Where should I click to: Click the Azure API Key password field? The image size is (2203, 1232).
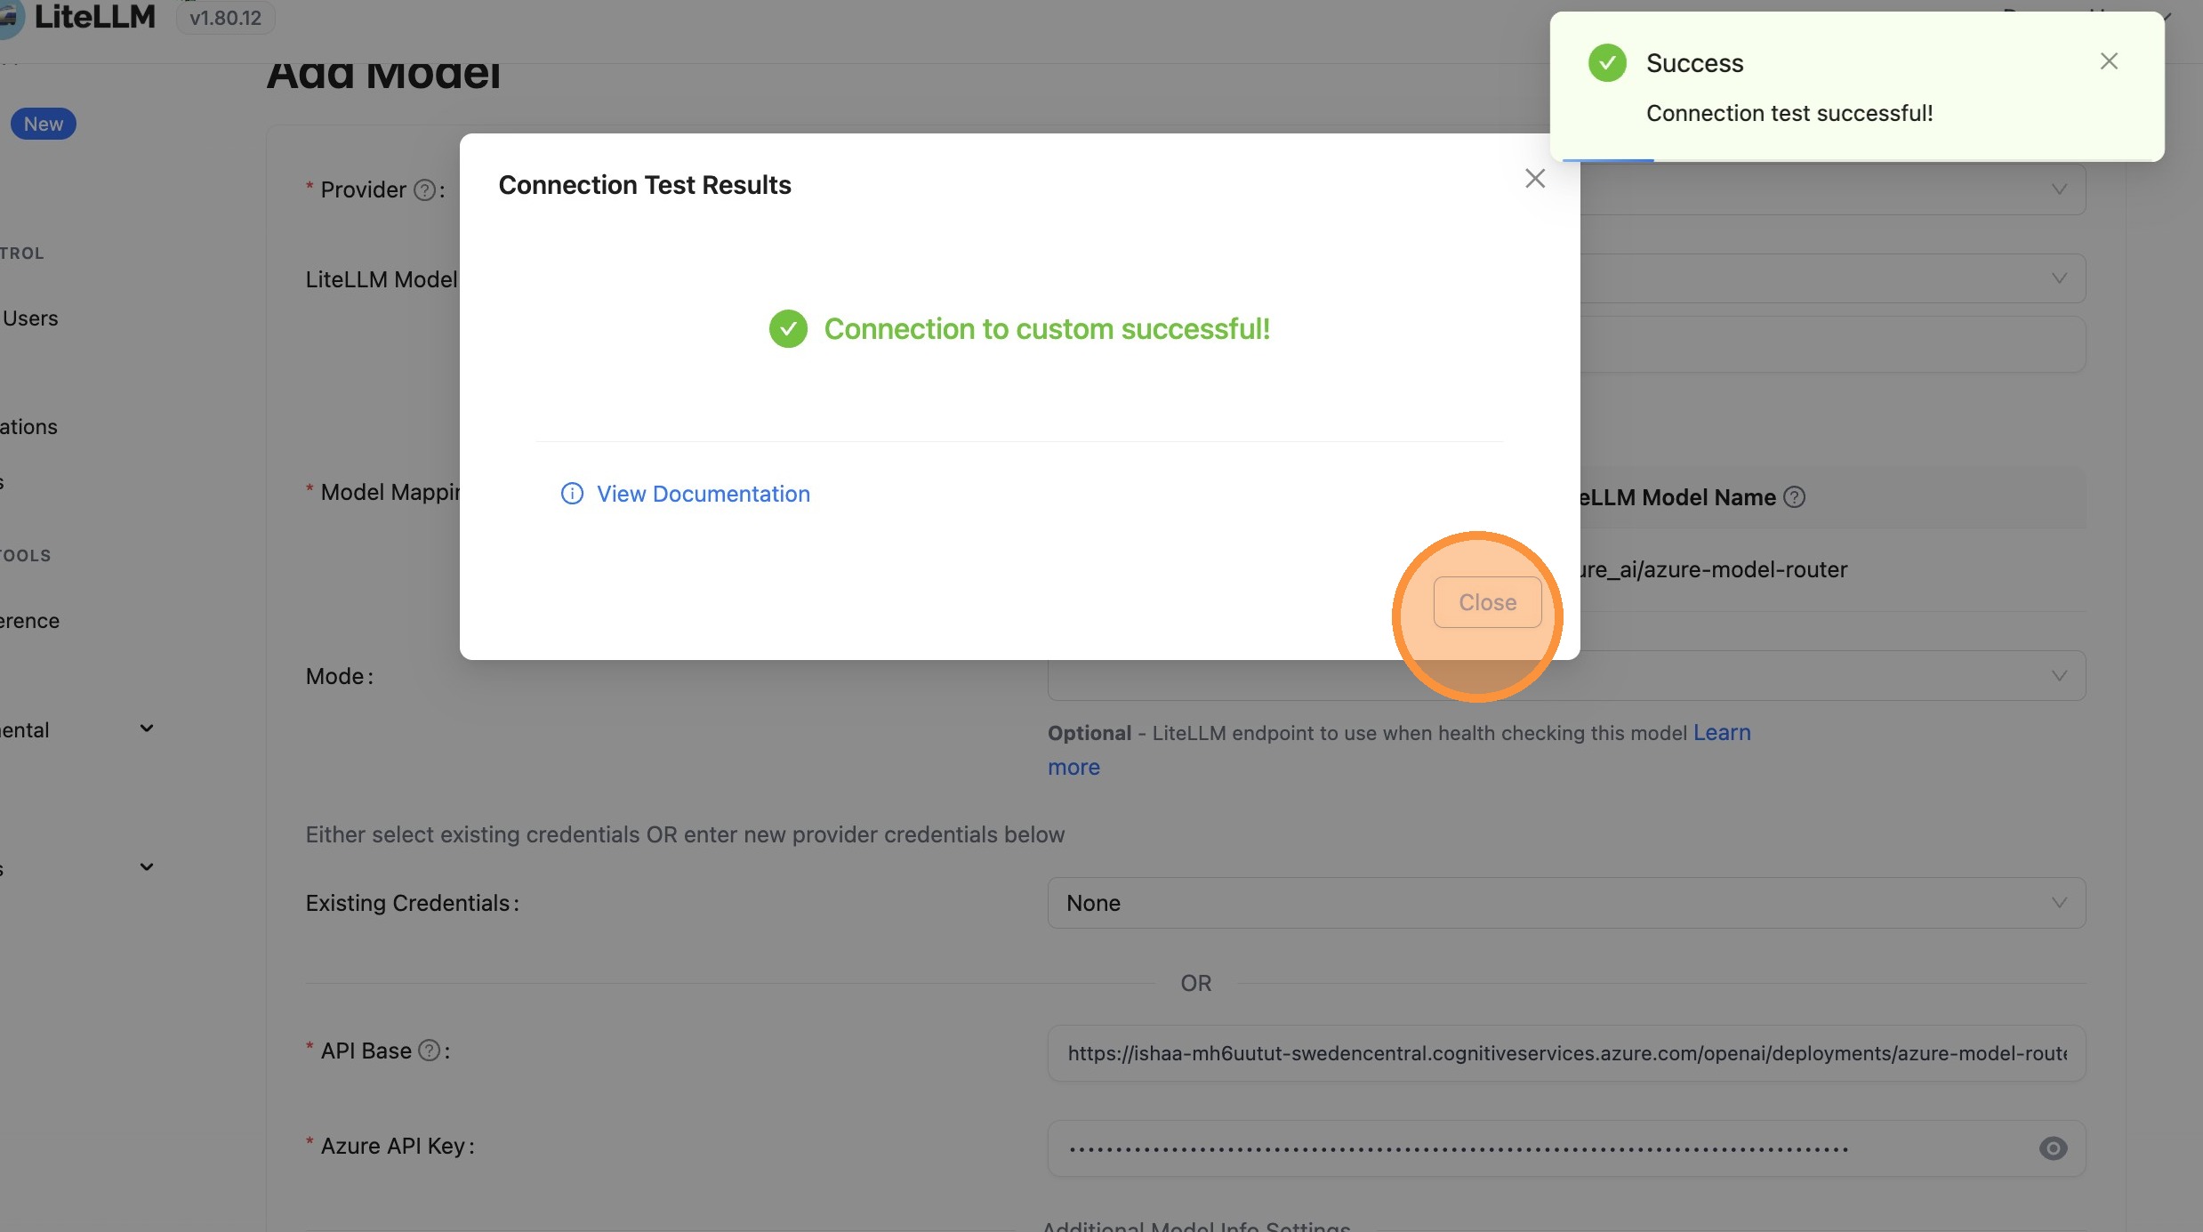1548,1148
